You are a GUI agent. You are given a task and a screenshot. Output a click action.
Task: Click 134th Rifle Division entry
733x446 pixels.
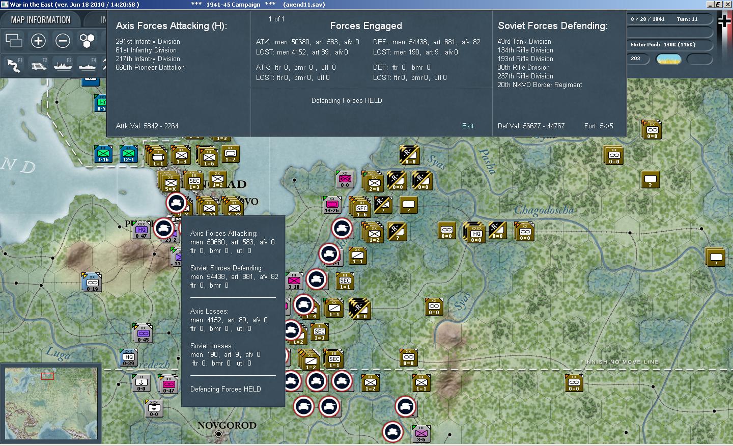click(525, 50)
